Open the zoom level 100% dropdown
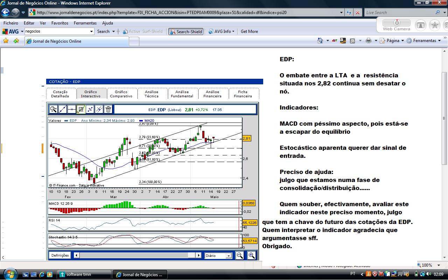The width and height of the screenshot is (448, 280). tap(439, 265)
